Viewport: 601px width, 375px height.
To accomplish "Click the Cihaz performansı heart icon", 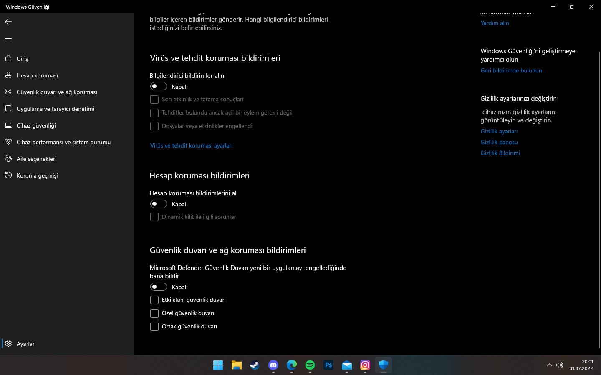I will pos(8,142).
